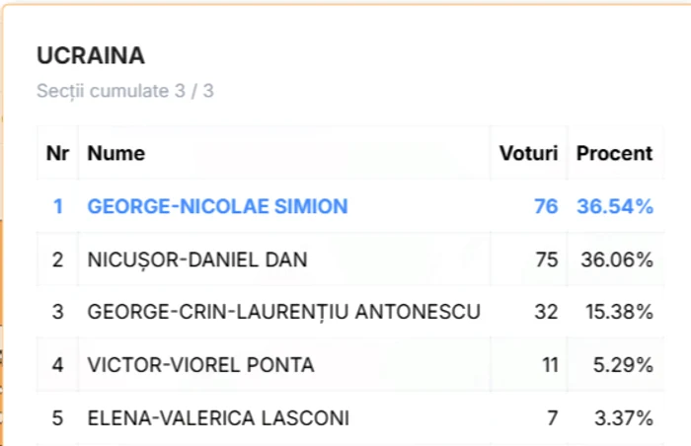Click the 3.37% percentage cell
Screen dimensions: 691x446
(623, 417)
